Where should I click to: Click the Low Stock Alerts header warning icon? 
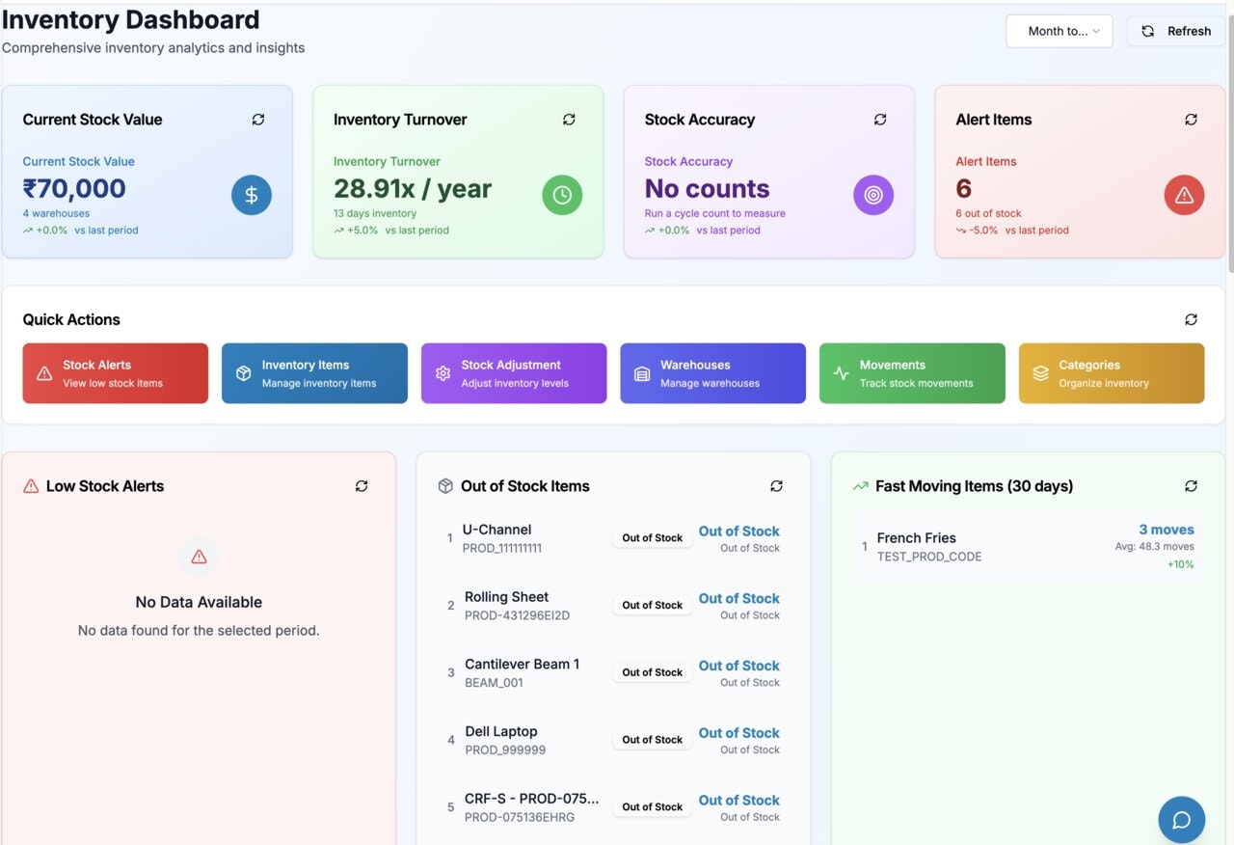tap(31, 486)
